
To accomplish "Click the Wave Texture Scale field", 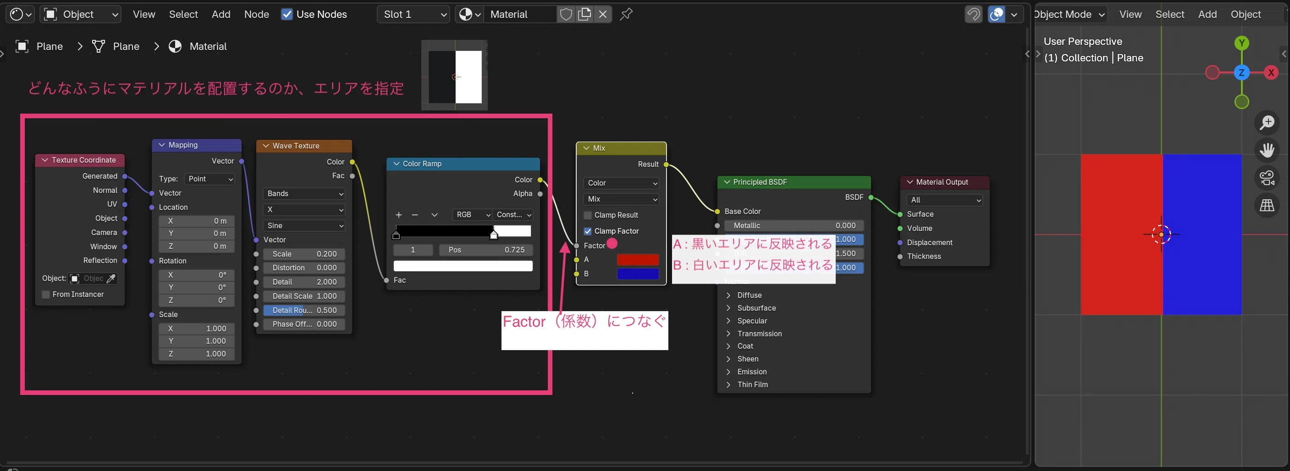I will pos(304,254).
